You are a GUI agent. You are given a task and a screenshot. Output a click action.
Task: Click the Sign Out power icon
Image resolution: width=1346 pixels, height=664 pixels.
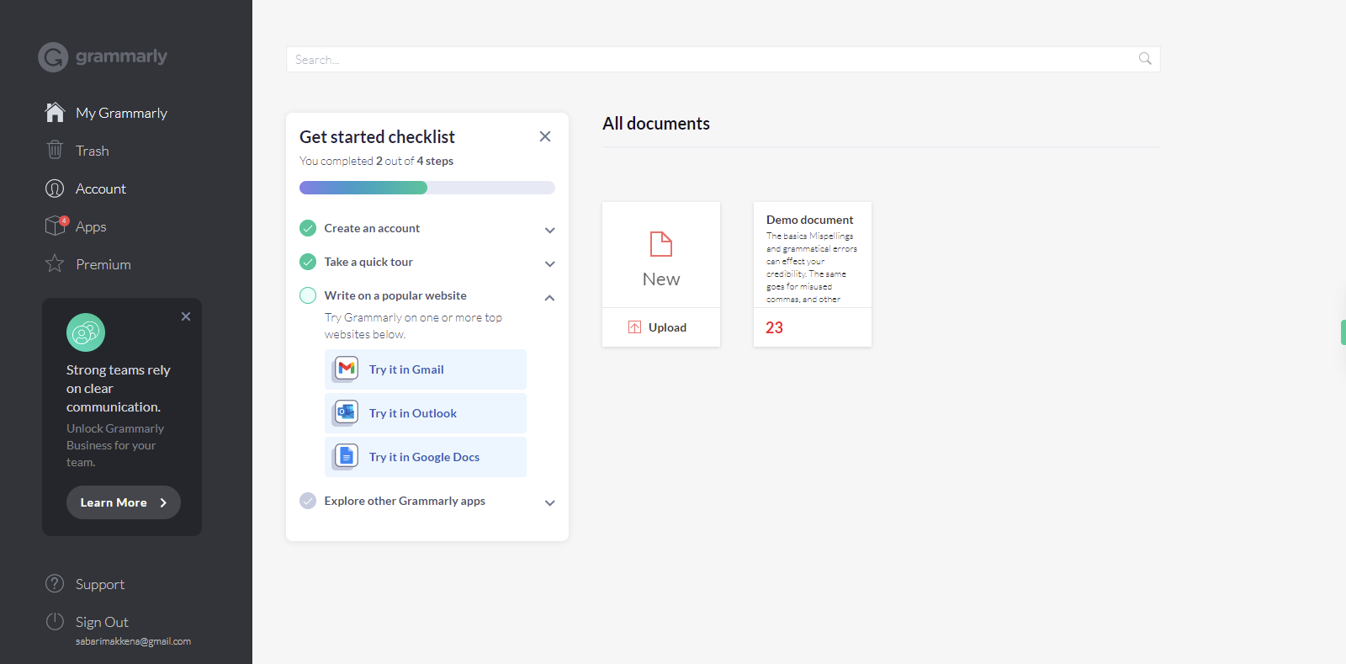[55, 621]
